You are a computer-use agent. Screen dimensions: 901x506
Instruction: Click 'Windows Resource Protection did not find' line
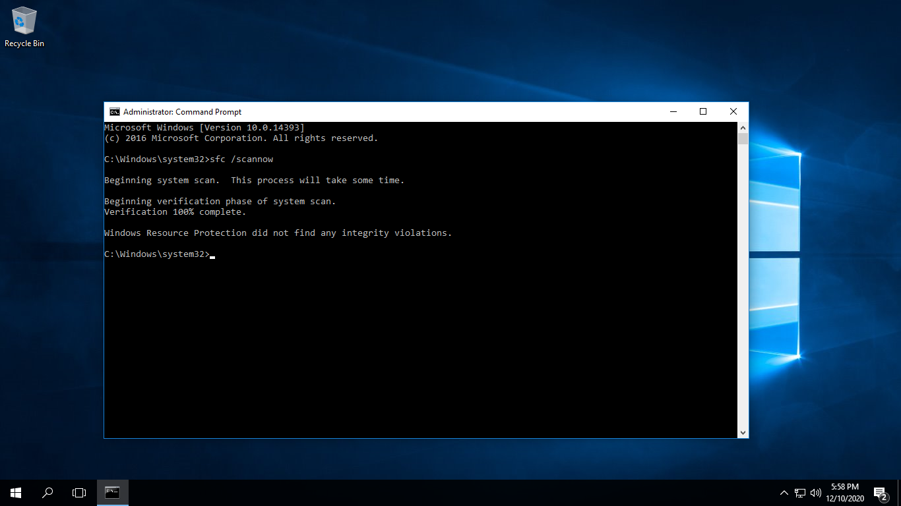278,233
